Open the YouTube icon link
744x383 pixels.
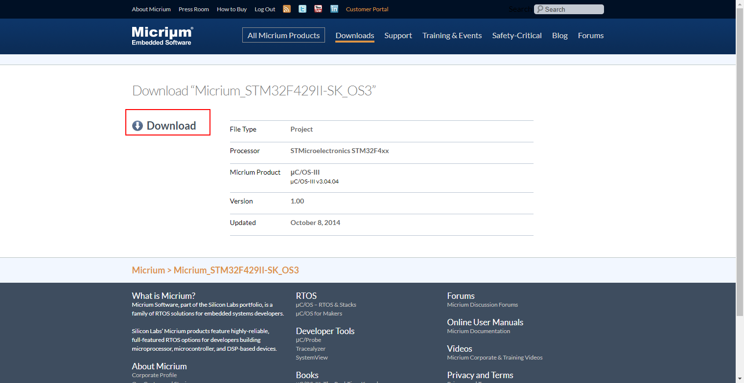(318, 9)
